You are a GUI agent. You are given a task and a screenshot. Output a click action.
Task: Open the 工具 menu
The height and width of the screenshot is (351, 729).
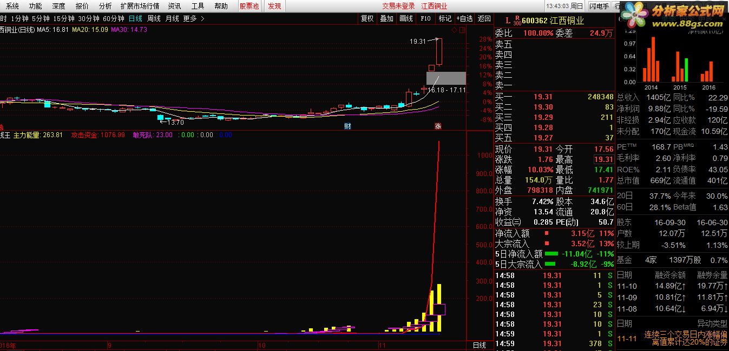point(198,6)
